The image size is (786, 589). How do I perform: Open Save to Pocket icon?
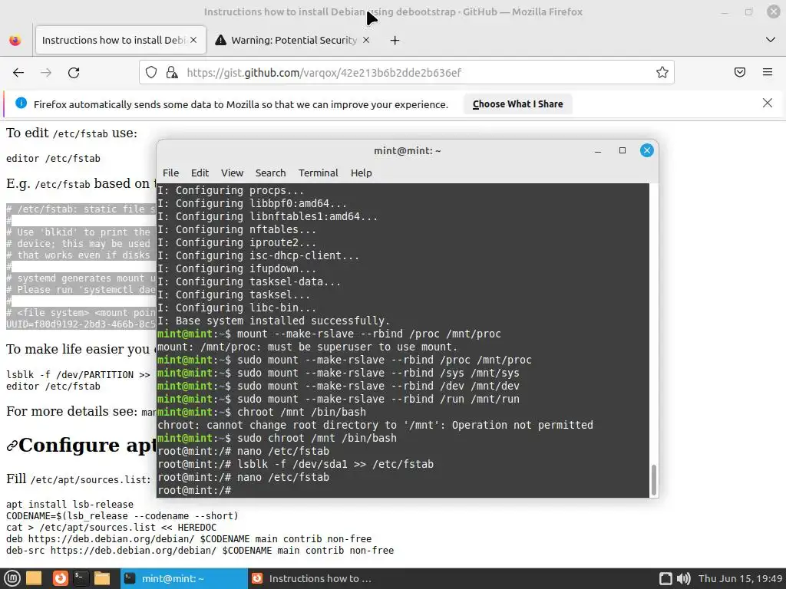point(740,73)
